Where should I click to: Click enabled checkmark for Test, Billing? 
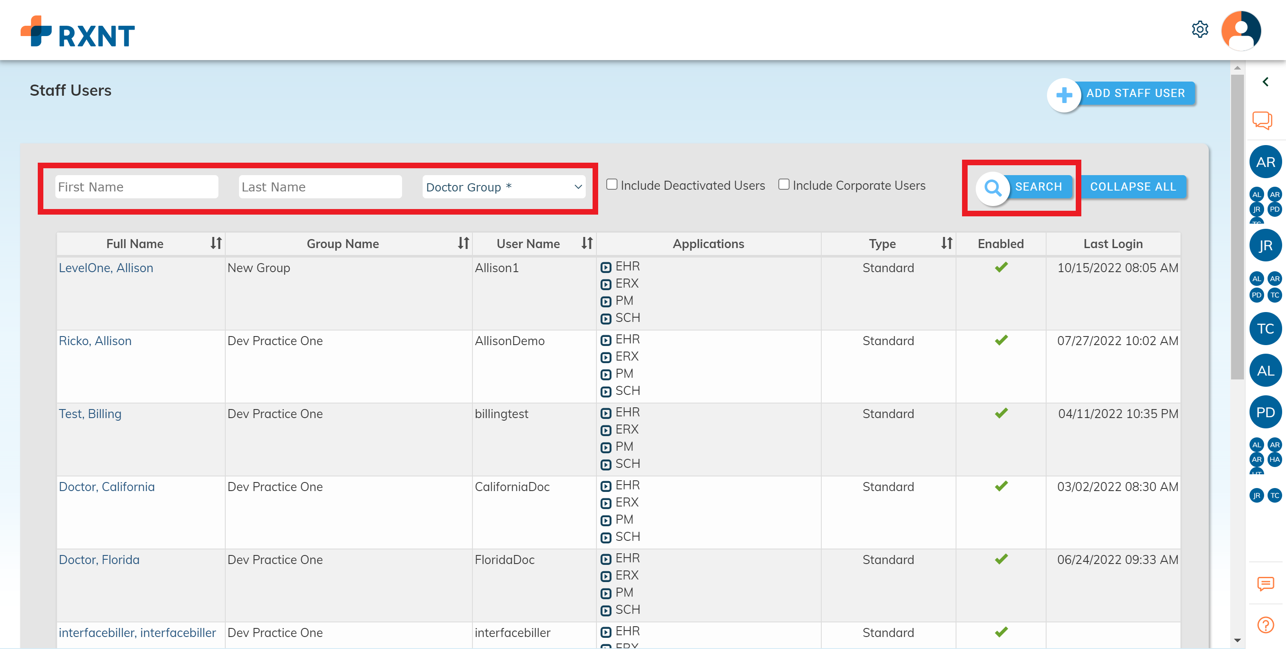(1001, 413)
